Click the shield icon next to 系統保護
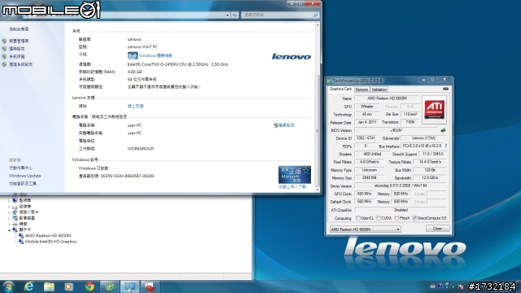Image resolution: width=521 pixels, height=293 pixels. tap(4, 56)
